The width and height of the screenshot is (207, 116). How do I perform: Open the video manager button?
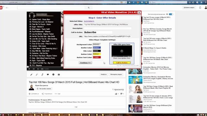click(116, 74)
